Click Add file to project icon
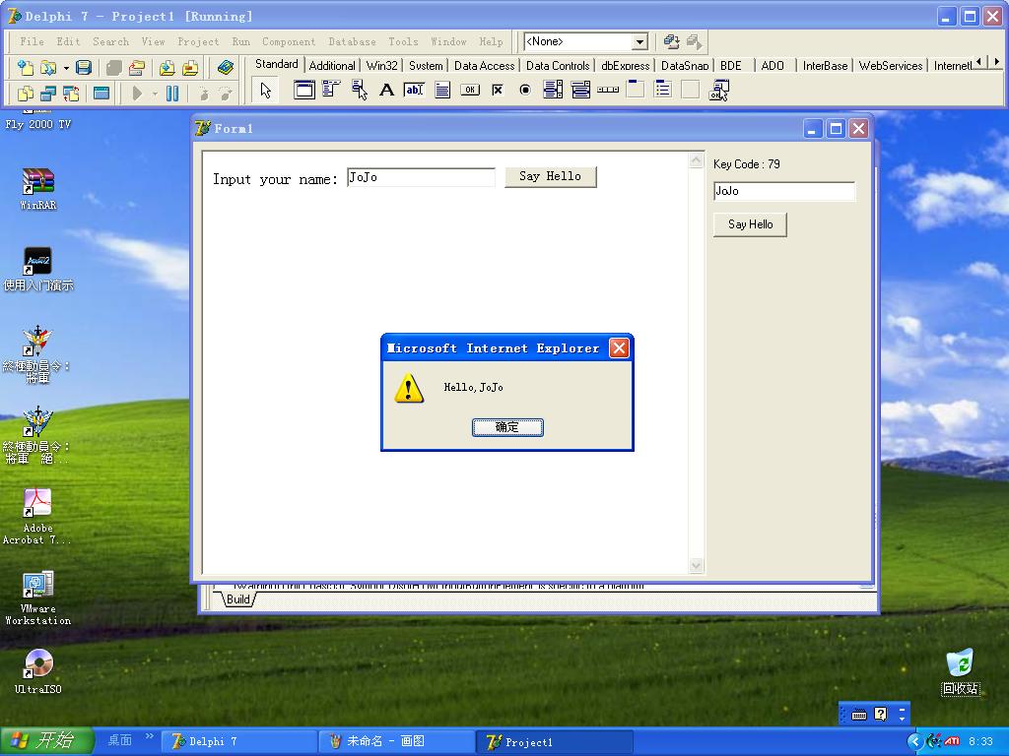This screenshot has width=1009, height=756. (168, 68)
